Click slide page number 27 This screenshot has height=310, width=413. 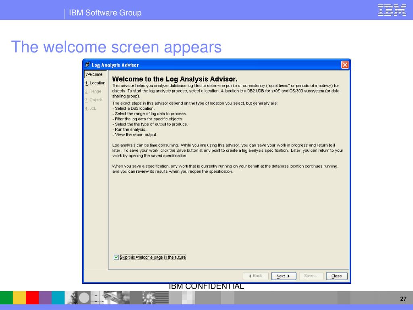pos(403,299)
